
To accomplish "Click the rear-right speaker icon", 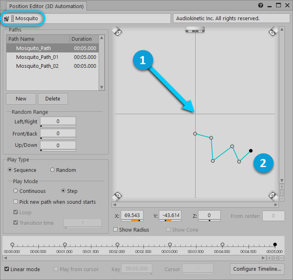I will (273, 196).
